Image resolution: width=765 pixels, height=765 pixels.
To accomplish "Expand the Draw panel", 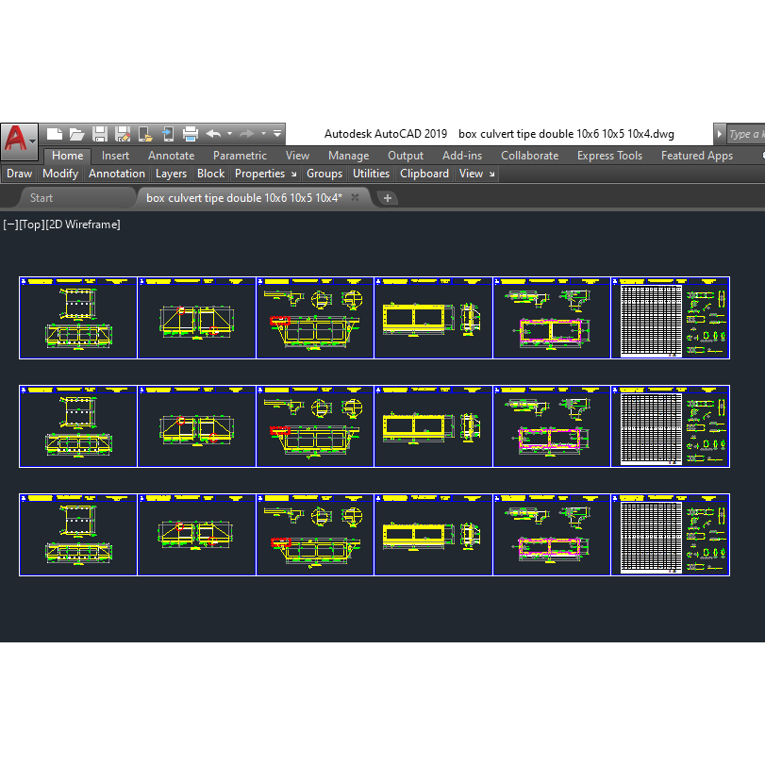I will pyautogui.click(x=20, y=174).
